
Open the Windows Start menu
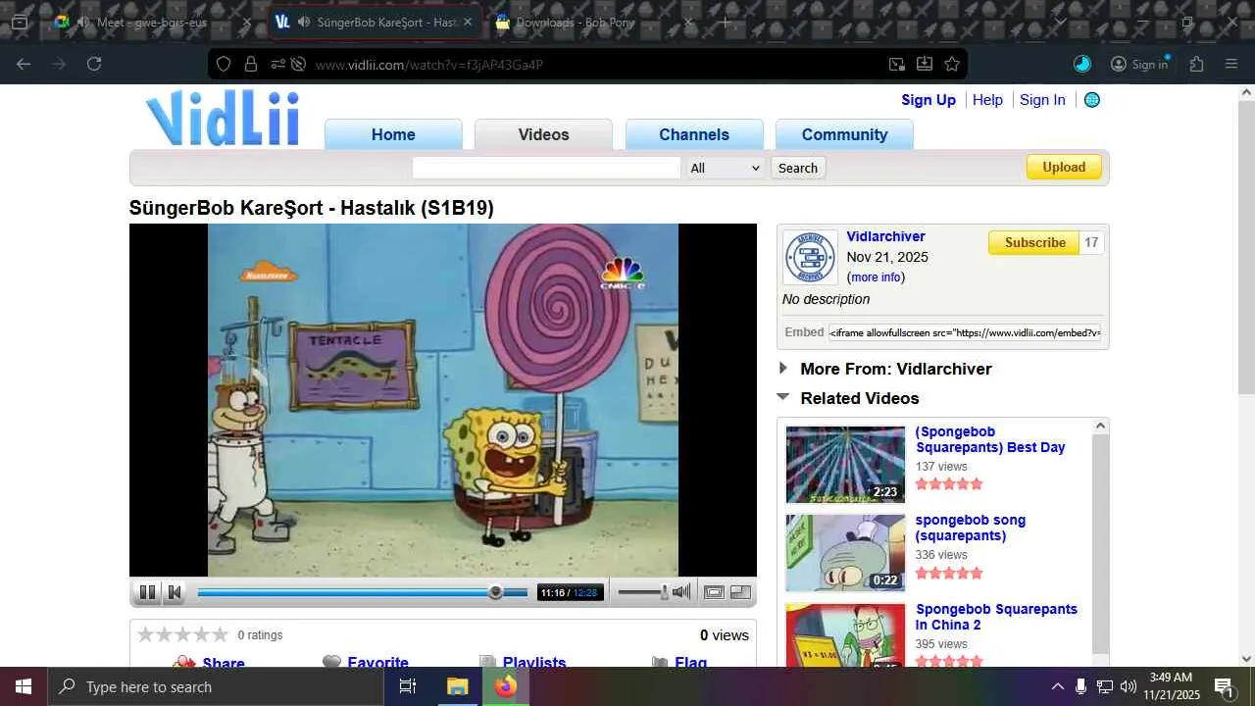click(x=24, y=686)
